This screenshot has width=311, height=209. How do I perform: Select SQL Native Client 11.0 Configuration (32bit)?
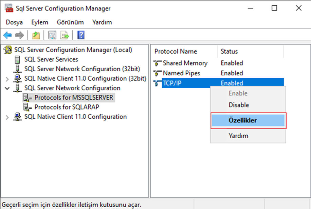click(85, 78)
